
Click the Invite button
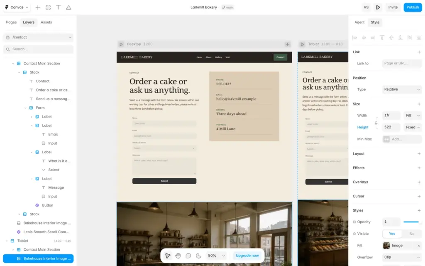click(x=393, y=7)
